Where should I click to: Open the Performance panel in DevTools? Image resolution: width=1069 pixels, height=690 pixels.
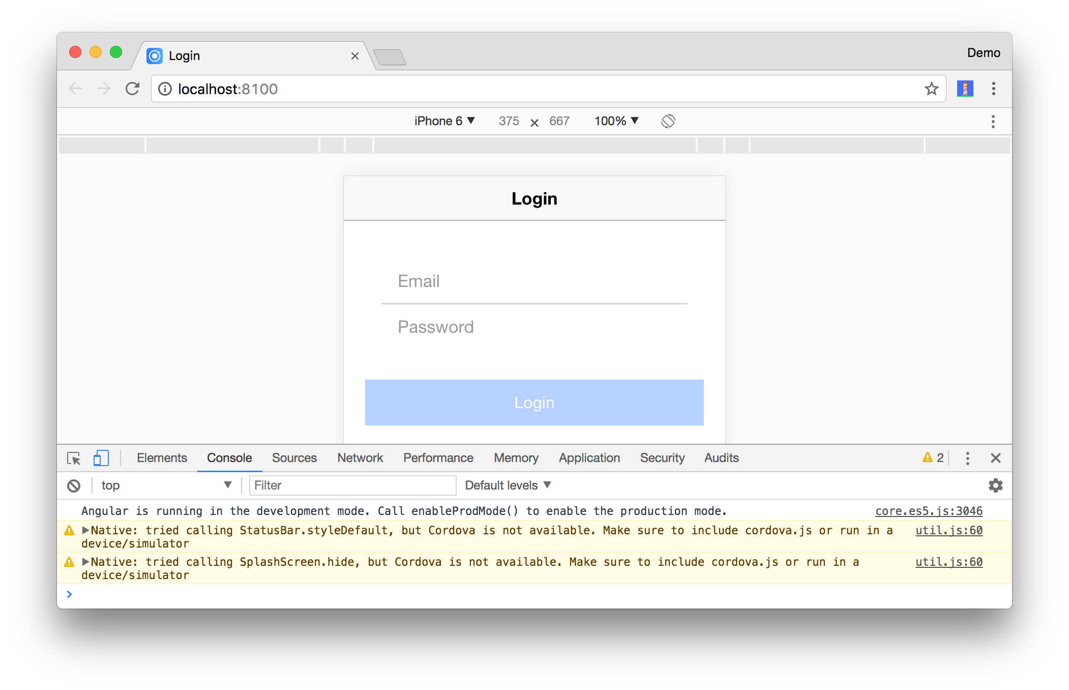click(x=438, y=458)
